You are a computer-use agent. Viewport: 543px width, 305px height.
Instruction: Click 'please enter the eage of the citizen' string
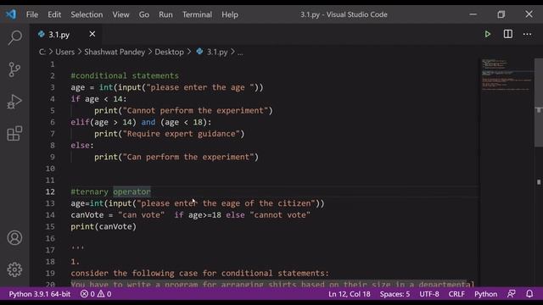[x=227, y=203]
